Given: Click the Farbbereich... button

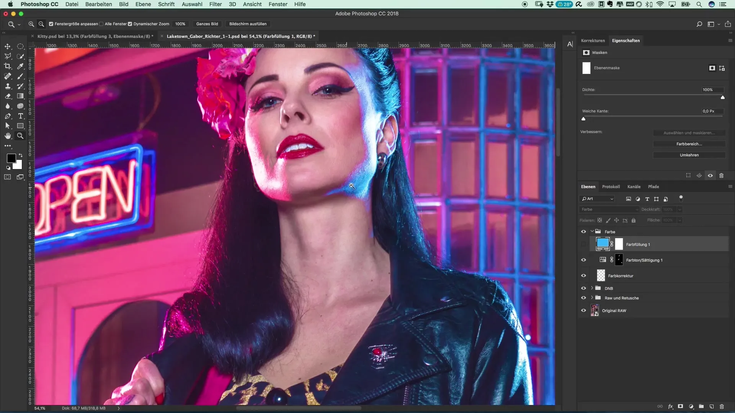Looking at the screenshot, I should tap(689, 144).
